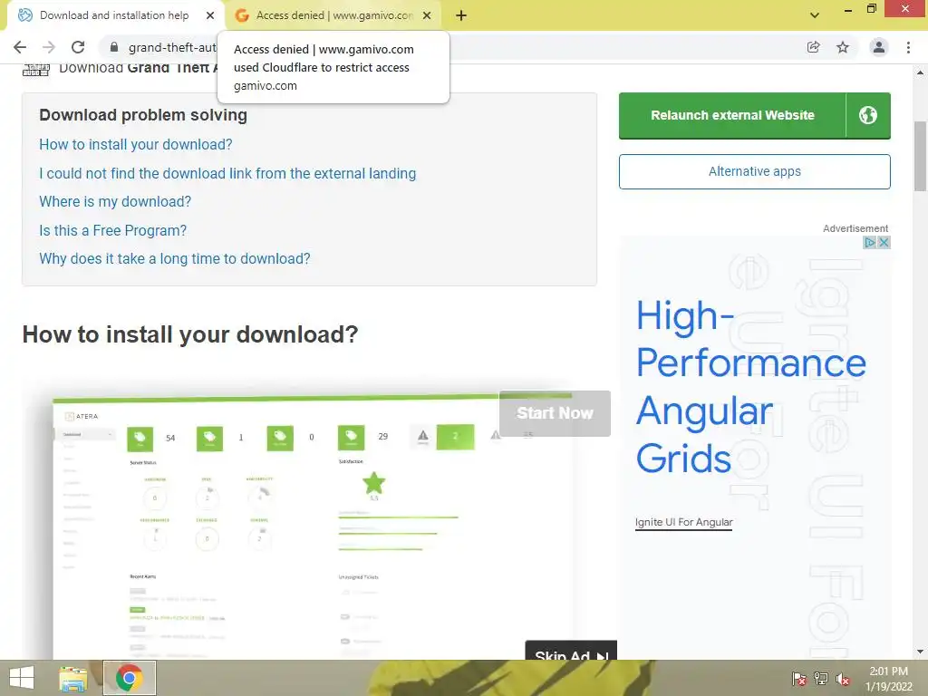The width and height of the screenshot is (928, 696).
Task: Open 'How to install your download?' link
Action: pos(136,144)
